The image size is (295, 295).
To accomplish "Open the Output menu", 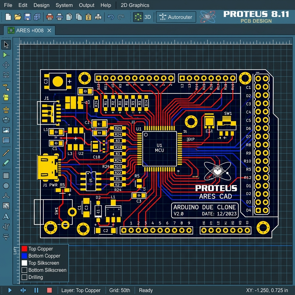I will click(86, 5).
